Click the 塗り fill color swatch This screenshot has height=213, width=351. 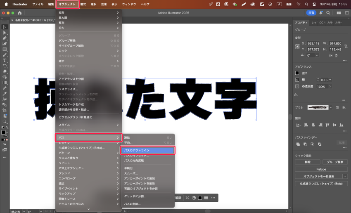point(297,73)
